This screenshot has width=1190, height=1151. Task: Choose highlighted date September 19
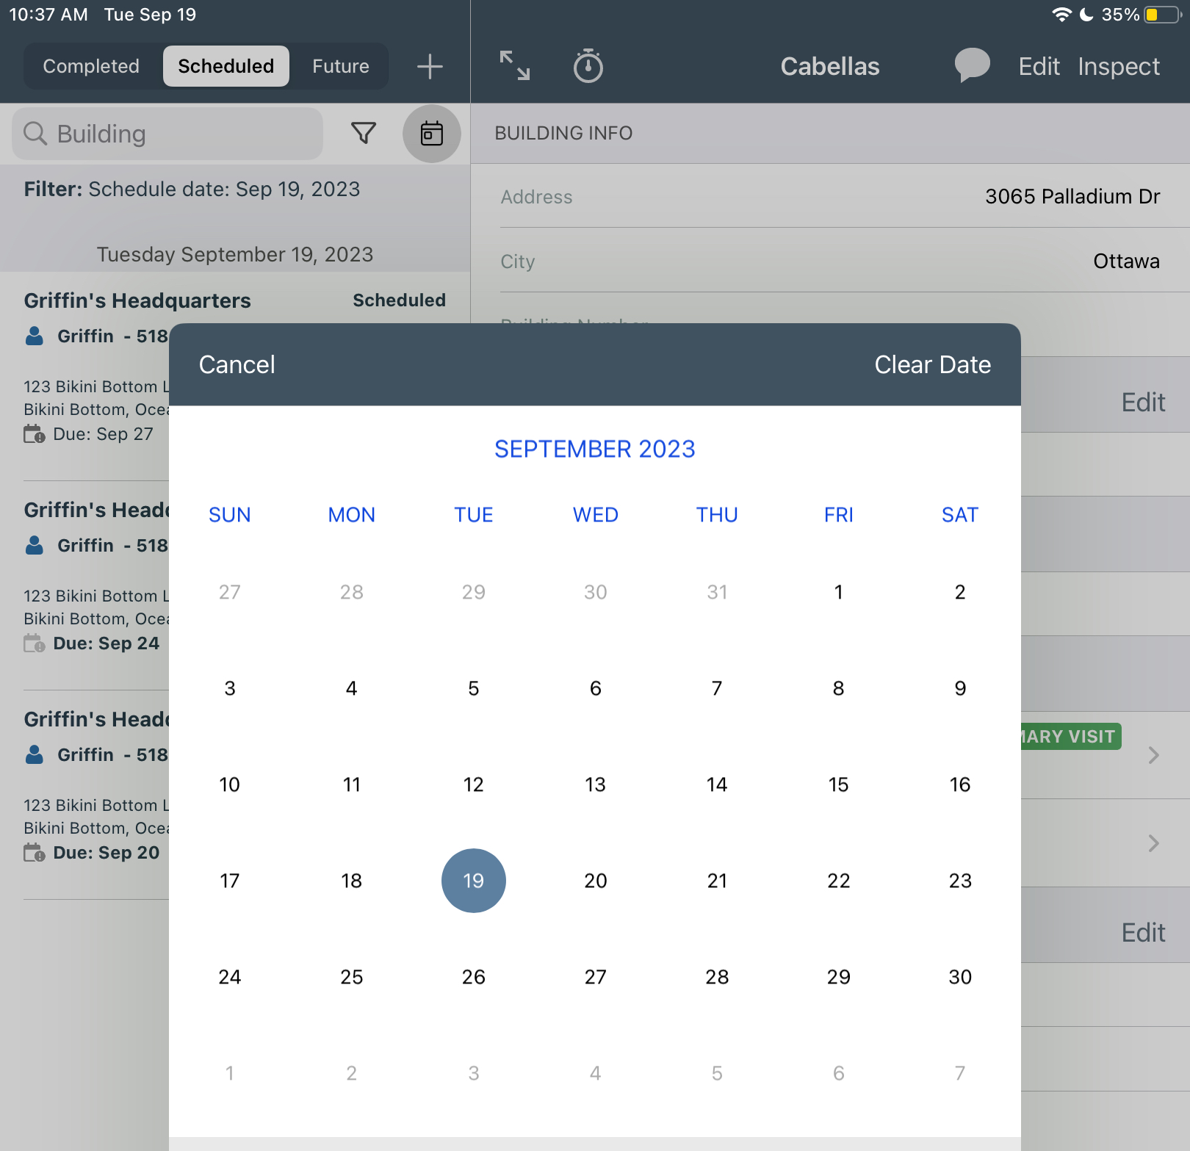click(x=473, y=881)
